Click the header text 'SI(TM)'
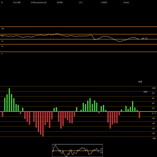This screenshot has width=157, height=157. click(60, 3)
